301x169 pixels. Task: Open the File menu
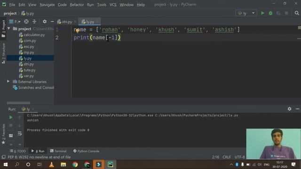coord(12,5)
